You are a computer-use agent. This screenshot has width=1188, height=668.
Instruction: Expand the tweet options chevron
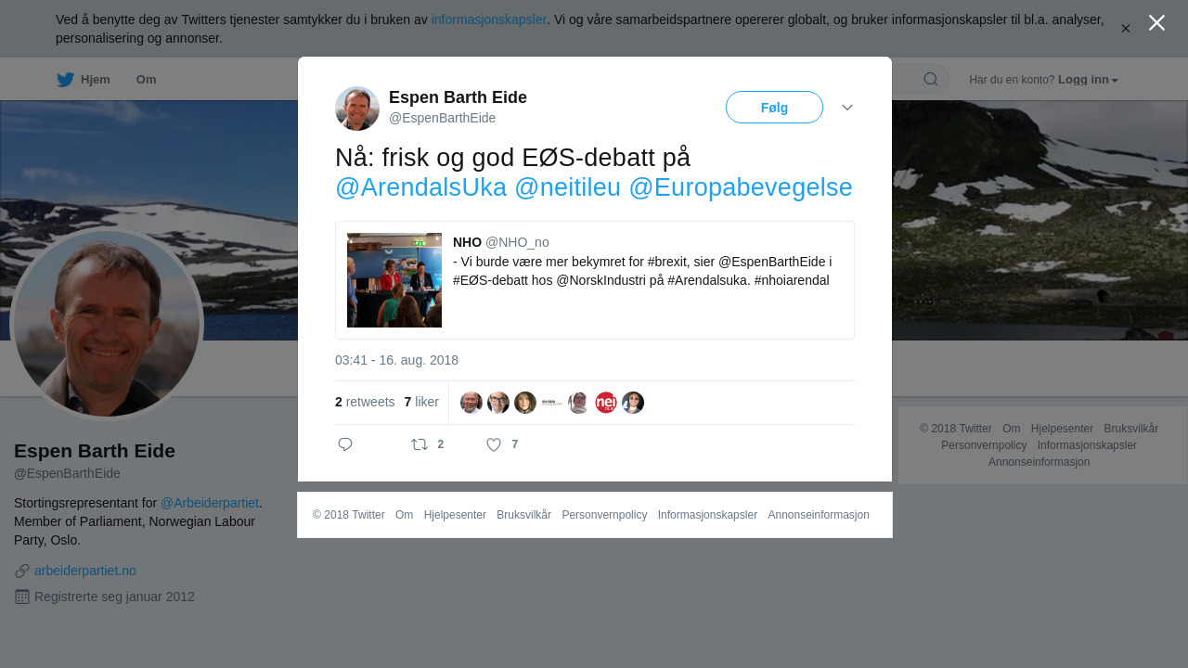[x=847, y=108]
